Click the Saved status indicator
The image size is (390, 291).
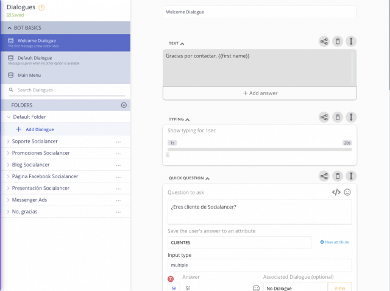click(x=15, y=15)
